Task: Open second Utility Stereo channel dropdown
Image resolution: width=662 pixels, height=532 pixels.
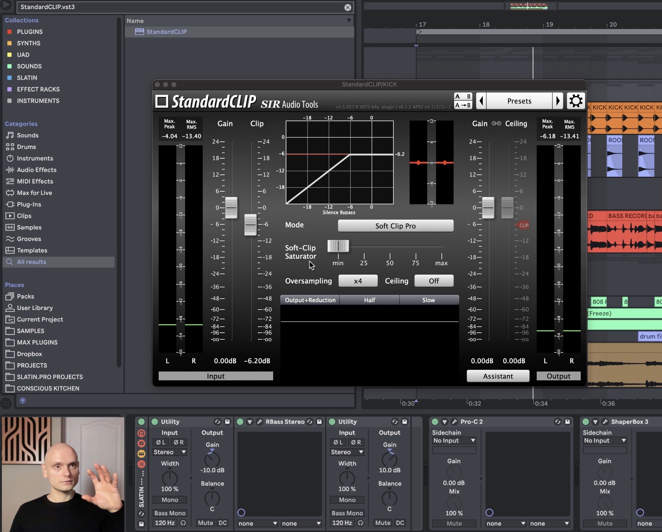Action: pos(347,452)
